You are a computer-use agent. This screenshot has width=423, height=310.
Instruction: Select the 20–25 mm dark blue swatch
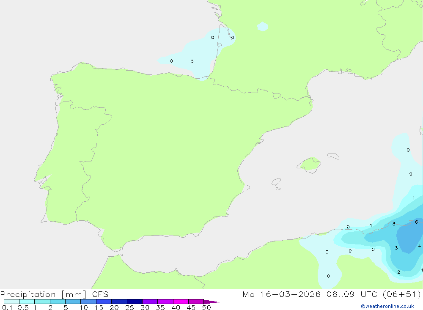pos(119,302)
